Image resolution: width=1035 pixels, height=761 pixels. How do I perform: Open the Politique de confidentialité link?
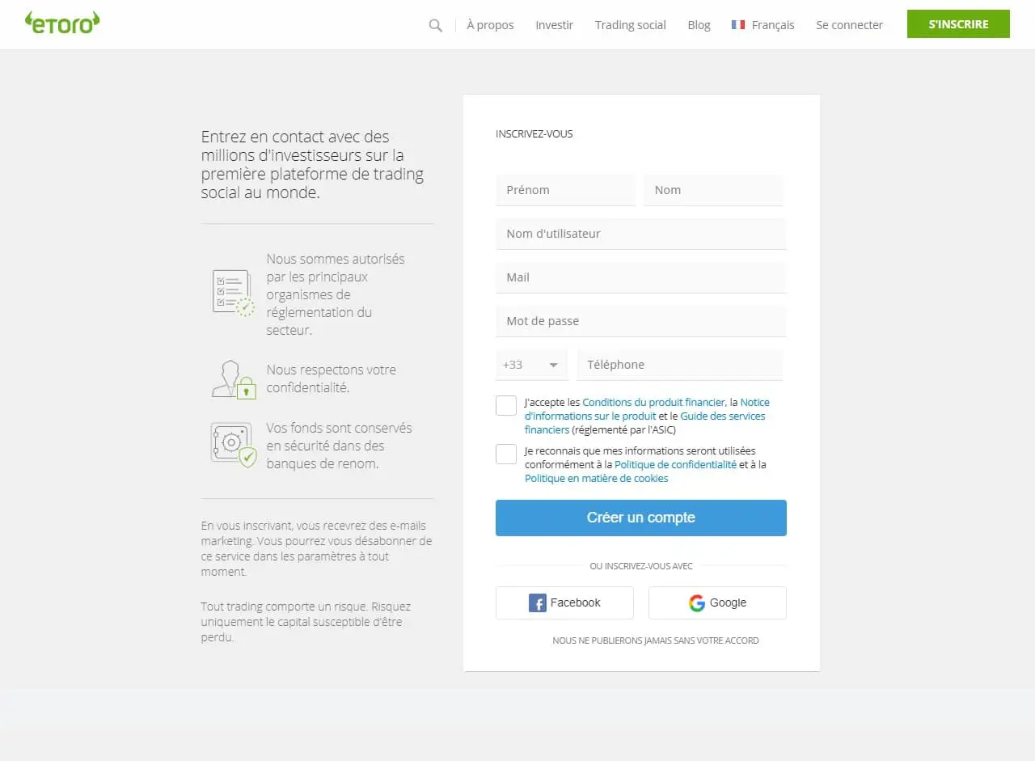[674, 464]
